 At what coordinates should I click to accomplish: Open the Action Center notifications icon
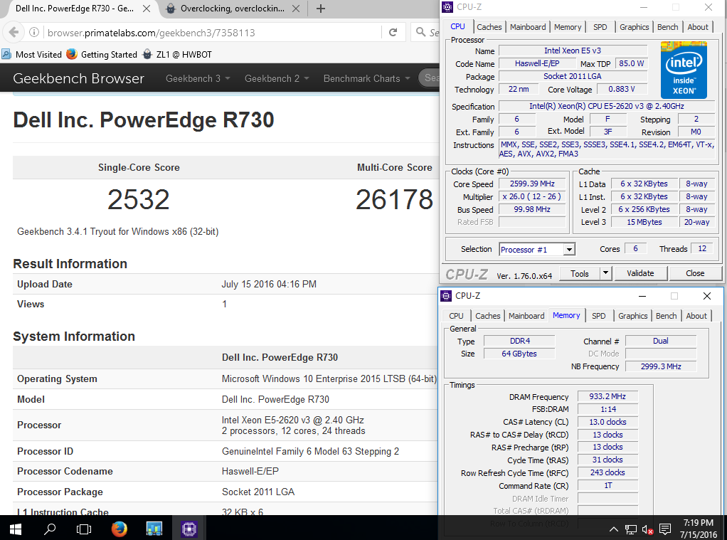click(x=665, y=529)
